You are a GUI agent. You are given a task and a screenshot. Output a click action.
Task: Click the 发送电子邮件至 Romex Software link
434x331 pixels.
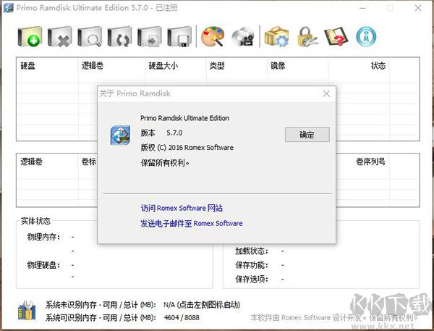pos(191,223)
